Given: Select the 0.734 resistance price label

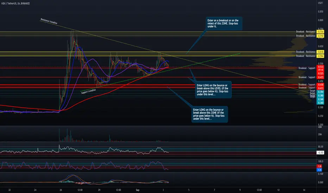Looking at the screenshot, I should pyautogui.click(x=320, y=32).
